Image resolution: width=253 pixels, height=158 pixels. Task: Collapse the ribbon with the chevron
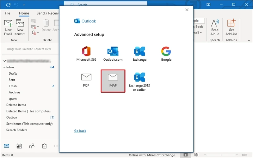coord(249,40)
